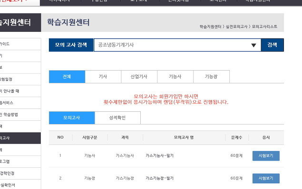Click the 가스기능사 subject cell
302x189 pixels.
coord(125,156)
